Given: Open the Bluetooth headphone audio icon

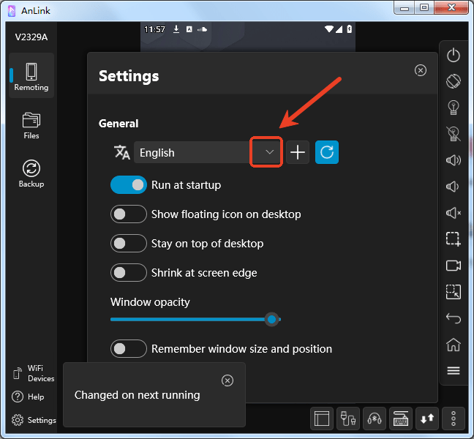Looking at the screenshot, I should click(x=375, y=419).
